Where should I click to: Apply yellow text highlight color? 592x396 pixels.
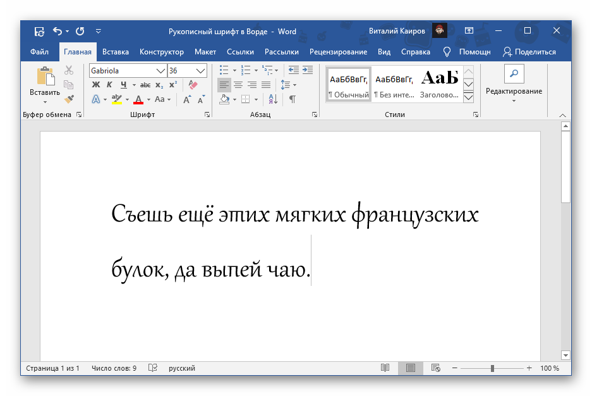point(117,99)
